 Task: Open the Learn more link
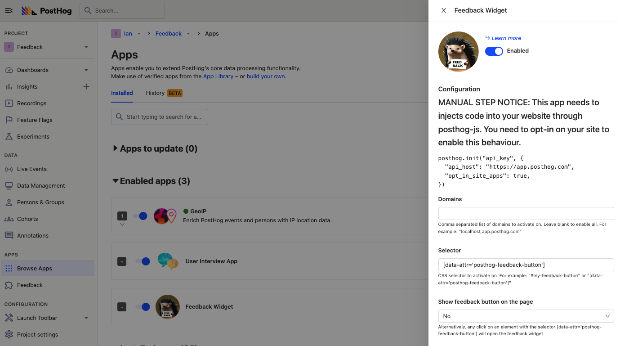[506, 38]
